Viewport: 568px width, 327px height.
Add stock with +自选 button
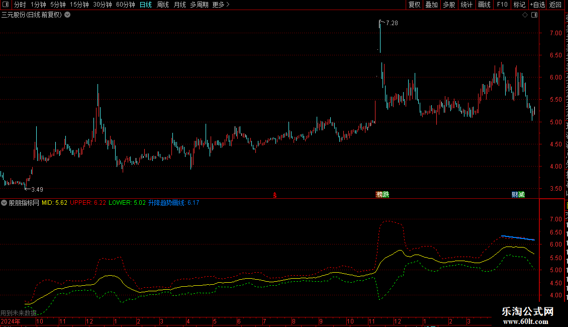(x=537, y=5)
